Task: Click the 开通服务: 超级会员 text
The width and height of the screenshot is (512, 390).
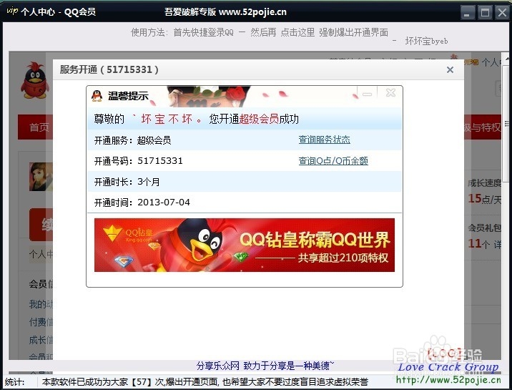Action: (x=132, y=140)
